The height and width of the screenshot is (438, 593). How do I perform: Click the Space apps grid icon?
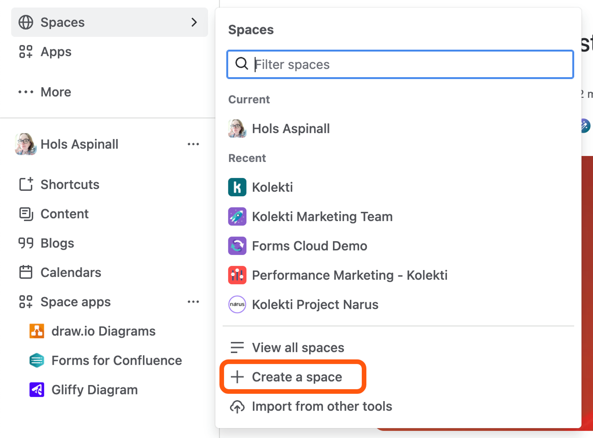26,302
